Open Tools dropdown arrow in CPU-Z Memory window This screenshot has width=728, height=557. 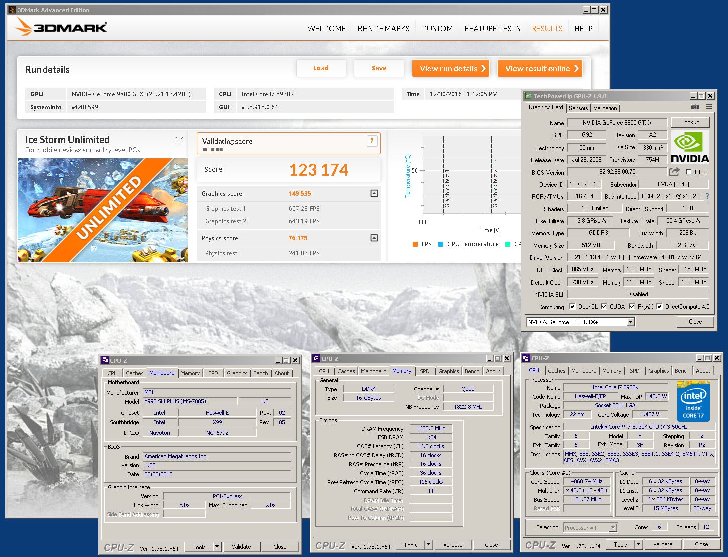(428, 545)
